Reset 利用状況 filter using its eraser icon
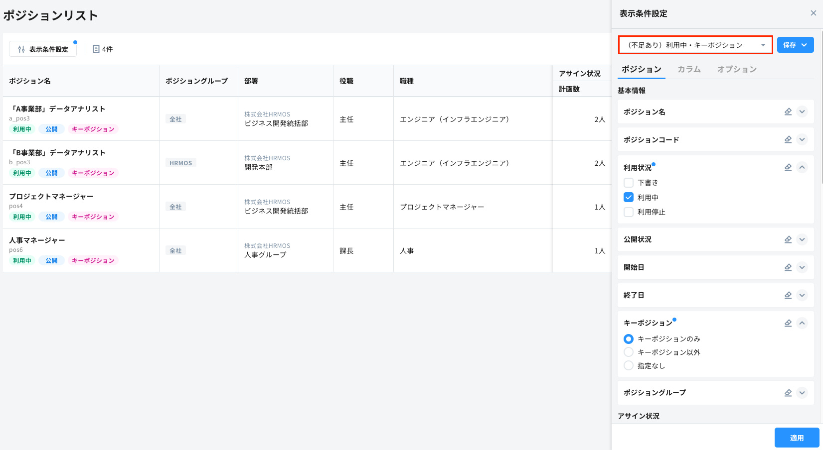 click(788, 167)
